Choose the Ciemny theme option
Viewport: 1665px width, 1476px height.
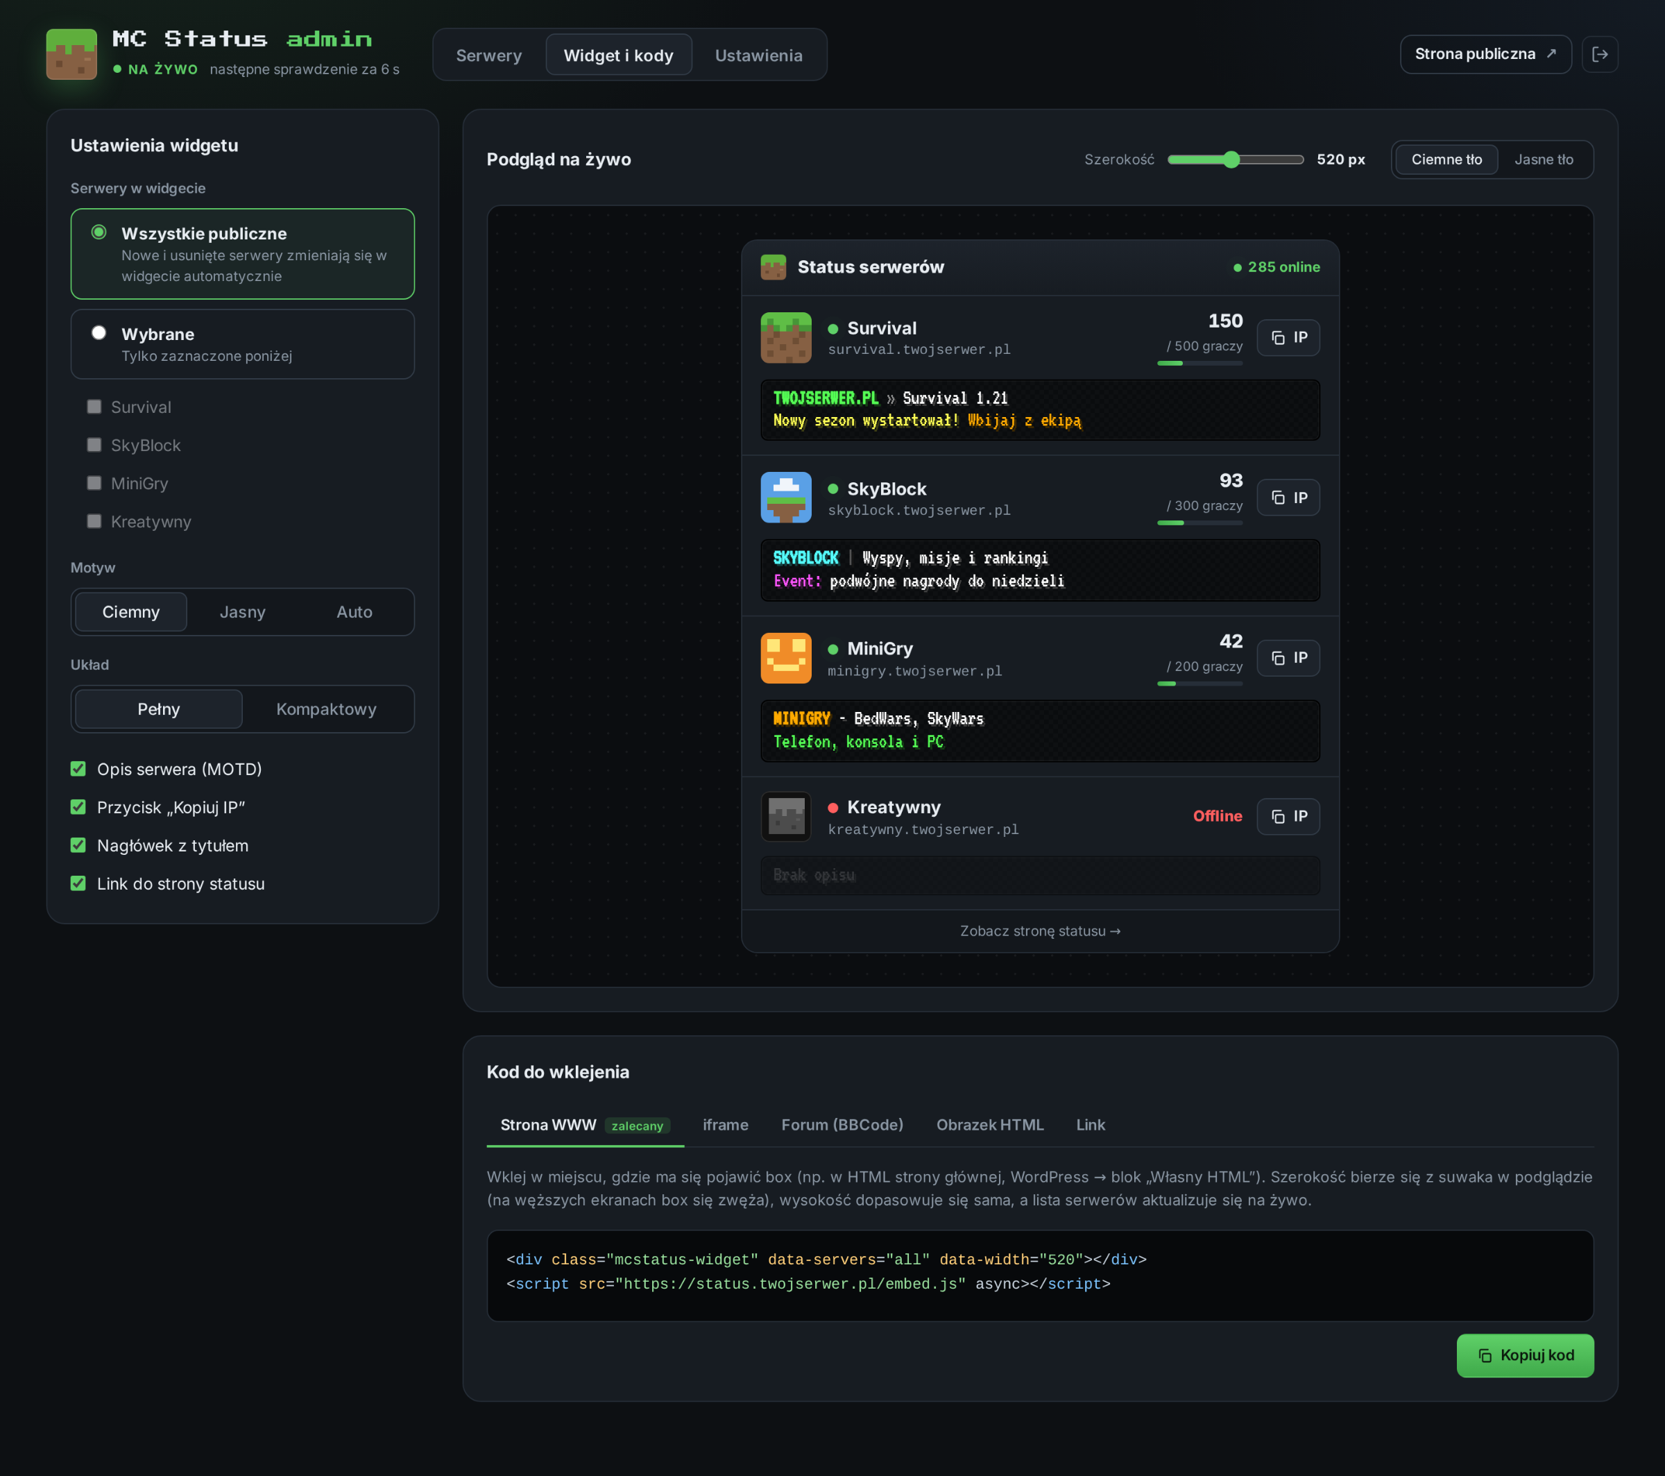pyautogui.click(x=131, y=612)
